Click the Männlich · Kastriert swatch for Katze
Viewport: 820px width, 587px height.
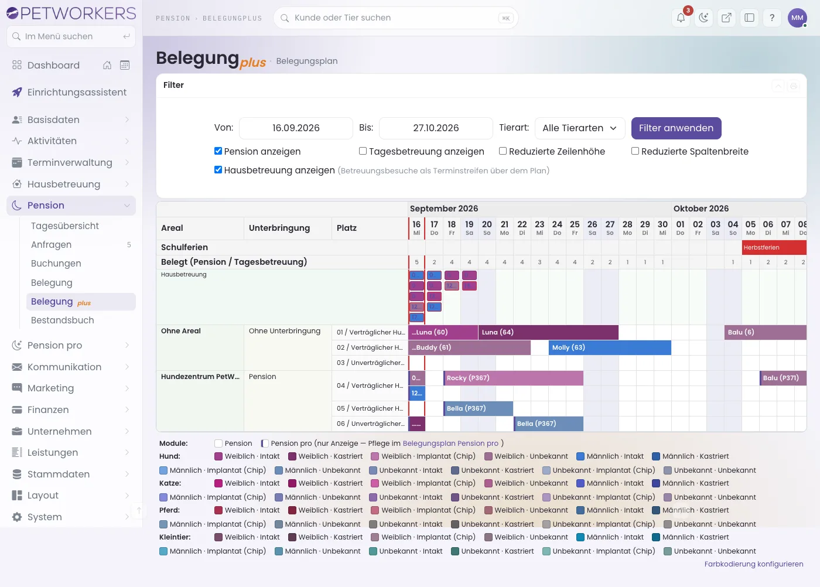point(656,483)
